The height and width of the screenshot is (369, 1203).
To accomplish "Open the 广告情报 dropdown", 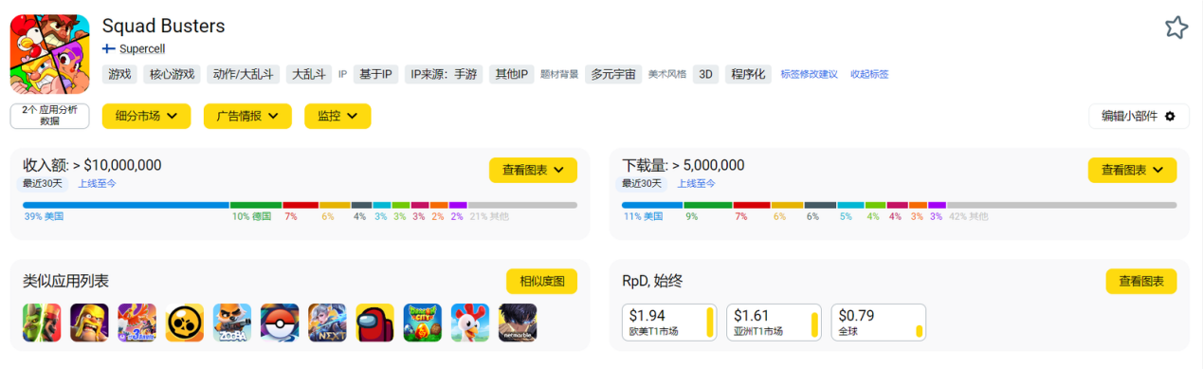I will point(247,116).
